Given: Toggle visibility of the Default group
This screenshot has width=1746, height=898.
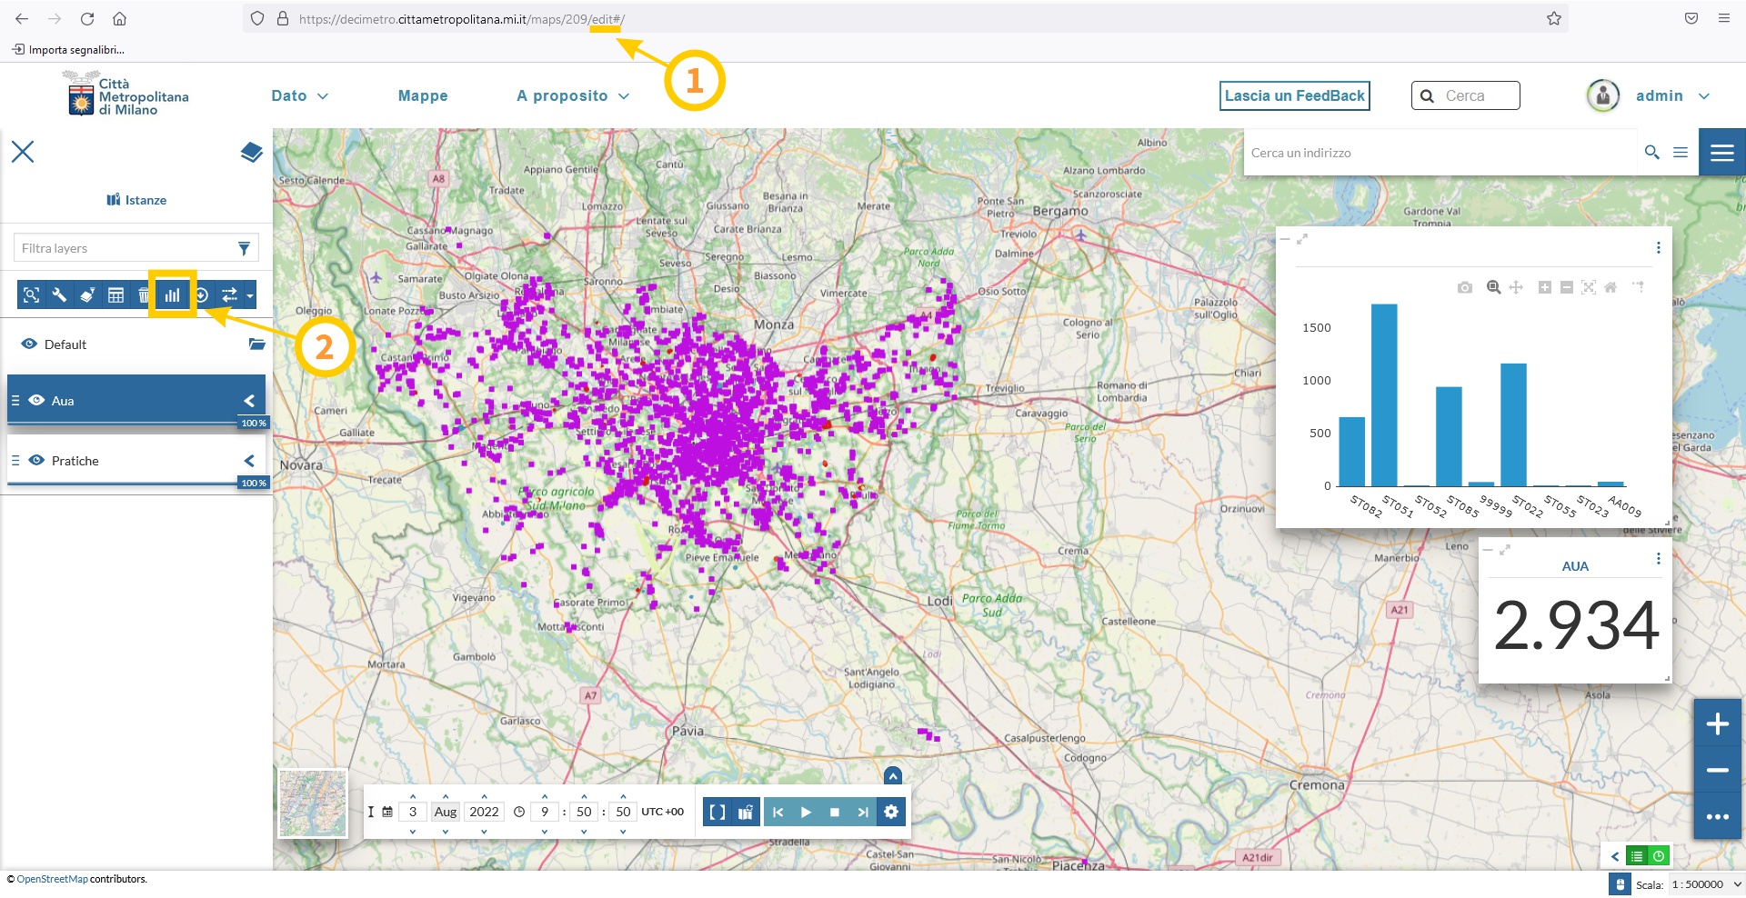Looking at the screenshot, I should (x=29, y=344).
